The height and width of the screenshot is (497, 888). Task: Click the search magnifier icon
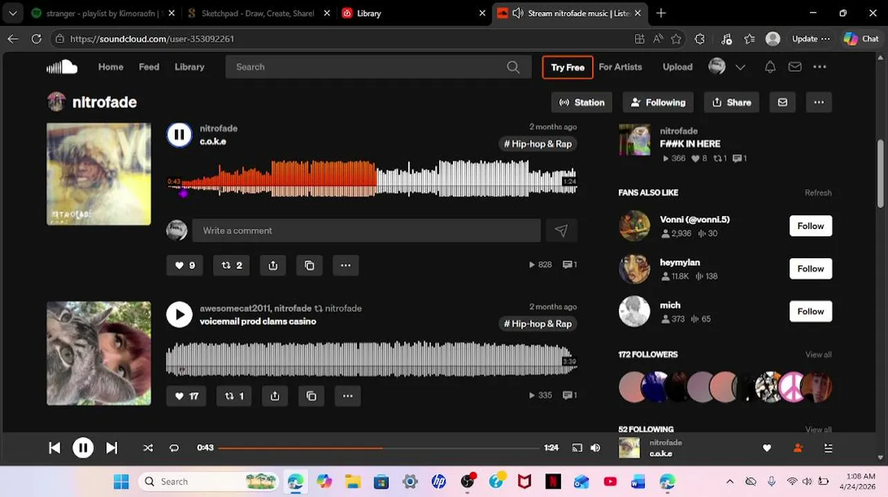click(x=513, y=67)
